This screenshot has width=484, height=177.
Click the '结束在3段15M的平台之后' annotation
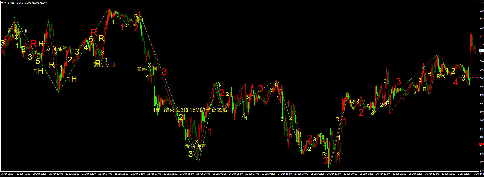195,110
